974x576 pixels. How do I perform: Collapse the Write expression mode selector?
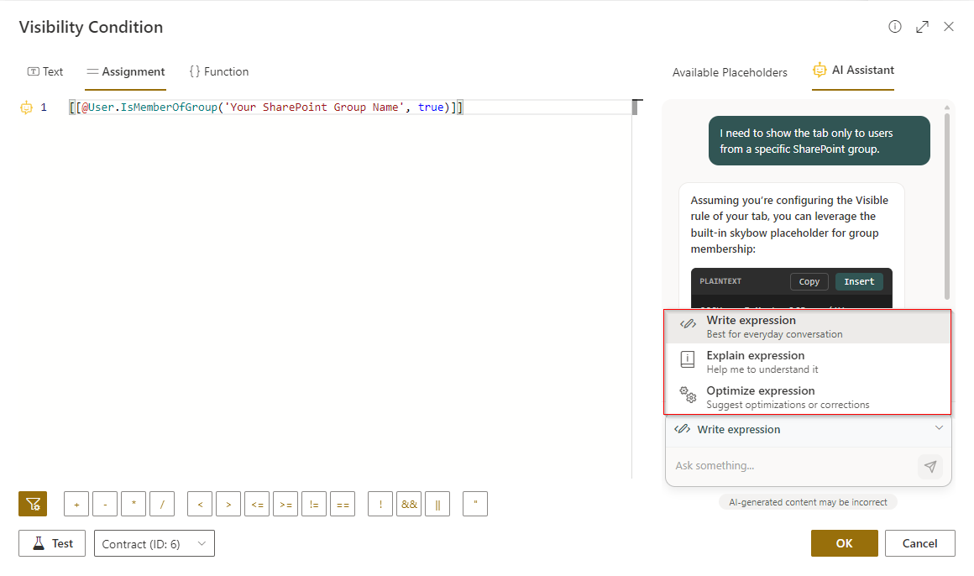point(938,429)
